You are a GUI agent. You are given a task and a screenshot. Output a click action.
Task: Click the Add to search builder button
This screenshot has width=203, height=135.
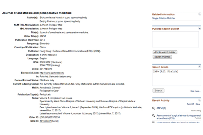point(165,52)
